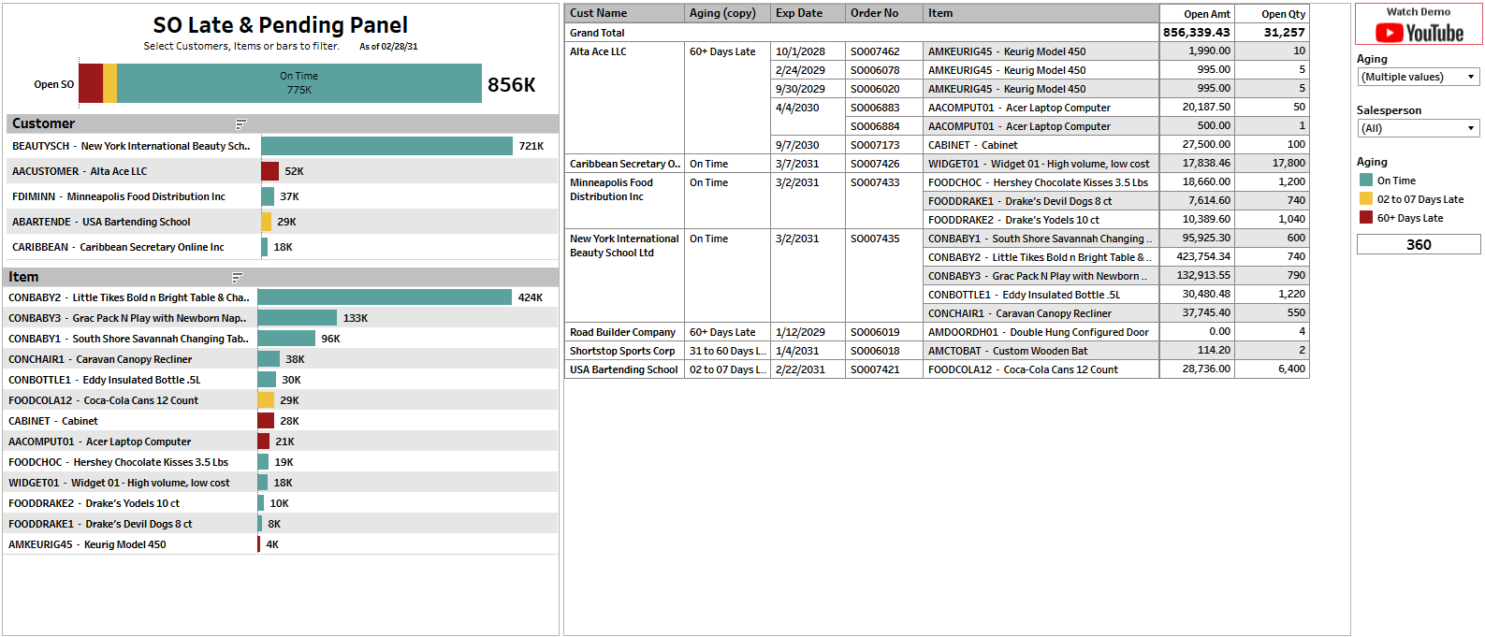Pick the 02 to 07 Days Late legend swatch
Viewport: 1485px width, 637px height.
point(1366,199)
